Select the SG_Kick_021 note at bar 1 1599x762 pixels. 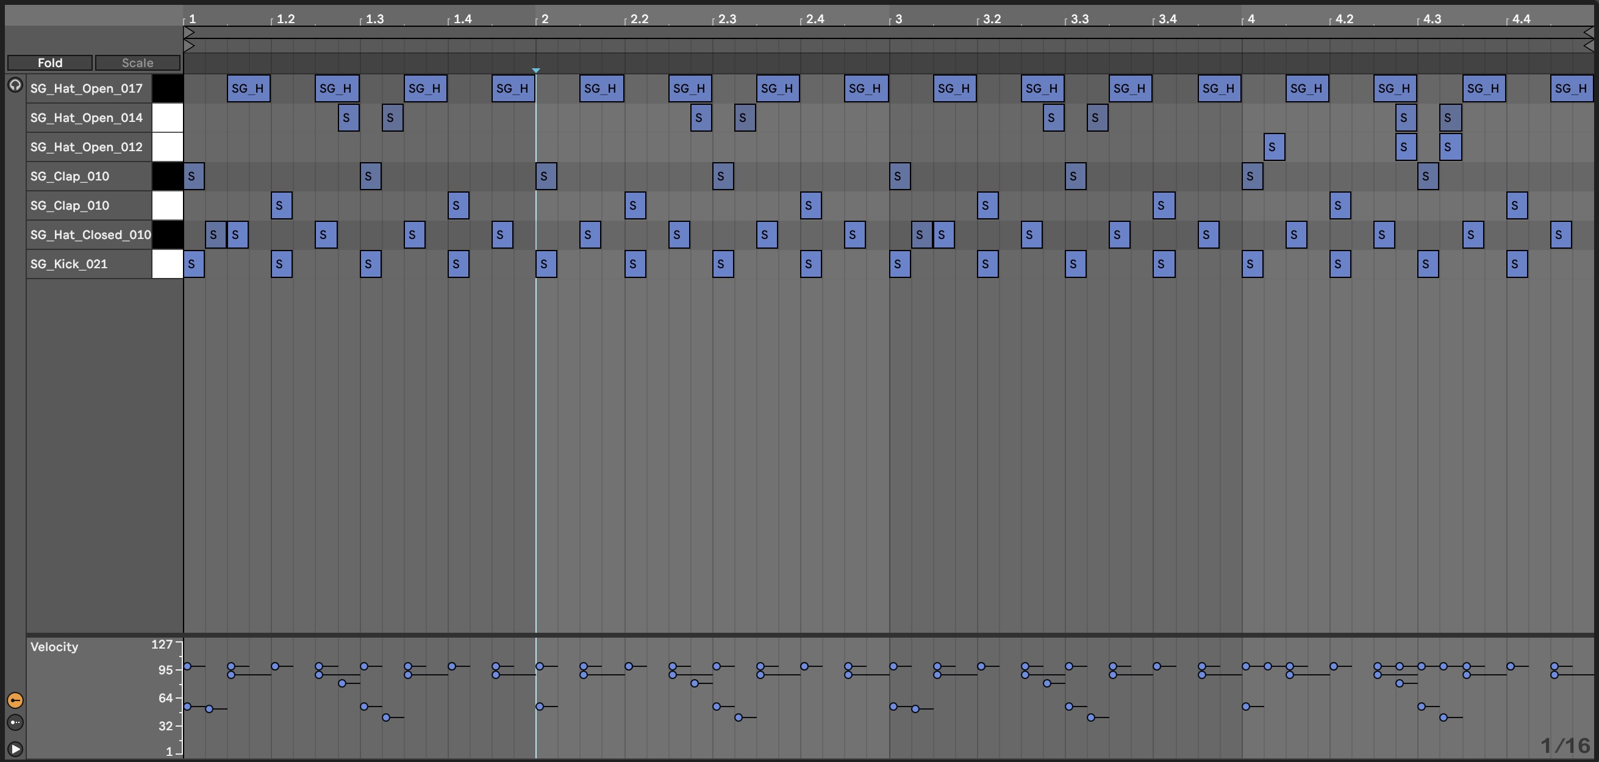pyautogui.click(x=195, y=264)
